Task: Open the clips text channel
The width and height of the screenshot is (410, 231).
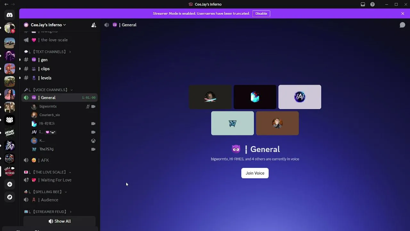Action: tap(59, 69)
